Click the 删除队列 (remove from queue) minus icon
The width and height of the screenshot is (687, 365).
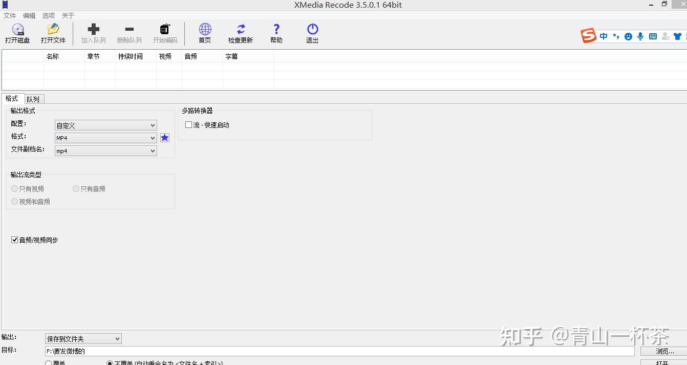[130, 30]
